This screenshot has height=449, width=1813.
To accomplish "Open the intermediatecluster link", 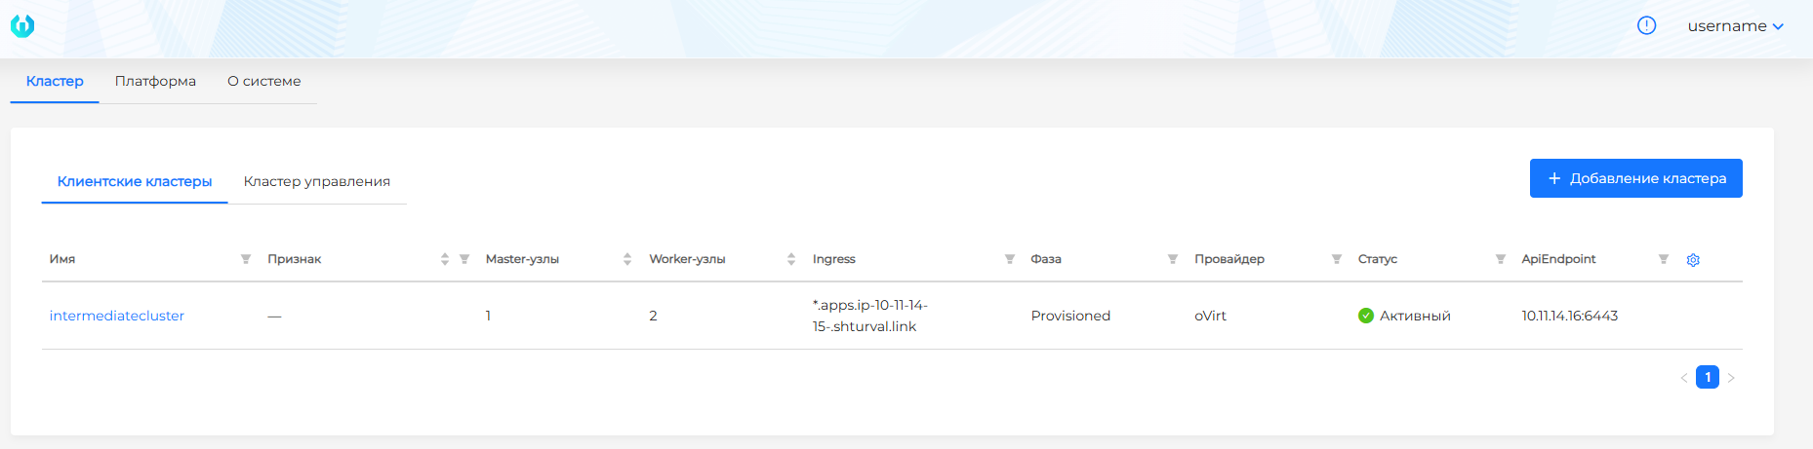I will [x=117, y=316].
